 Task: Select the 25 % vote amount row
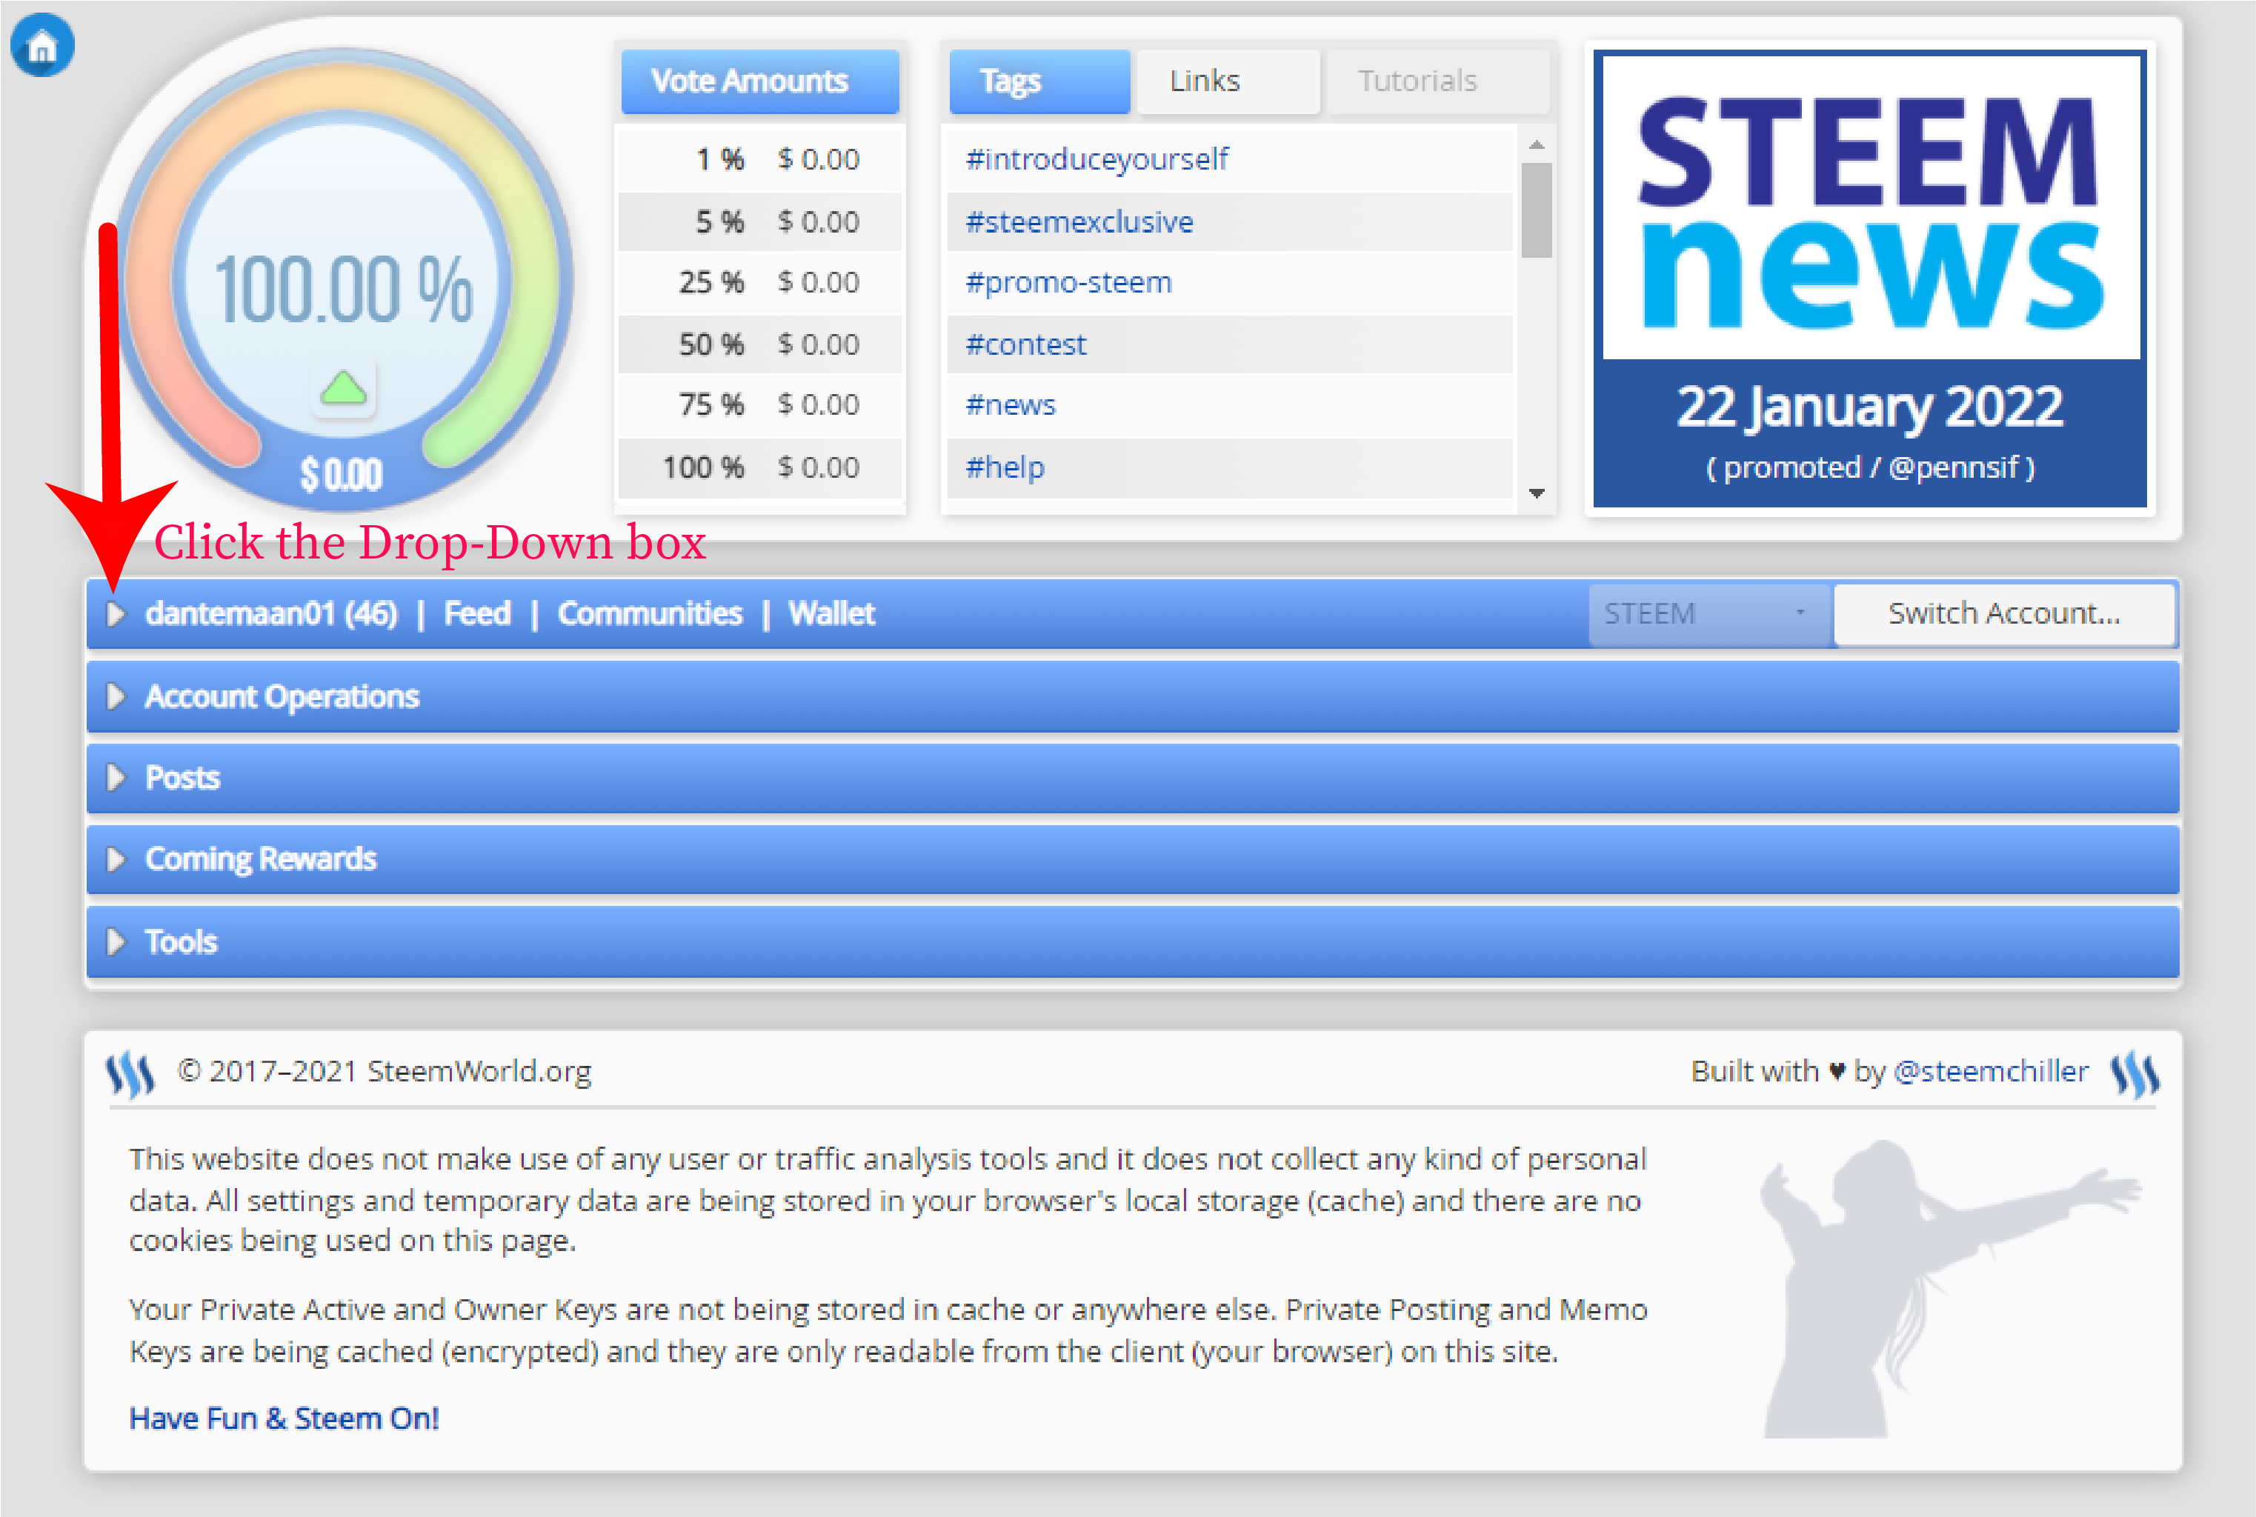click(759, 282)
